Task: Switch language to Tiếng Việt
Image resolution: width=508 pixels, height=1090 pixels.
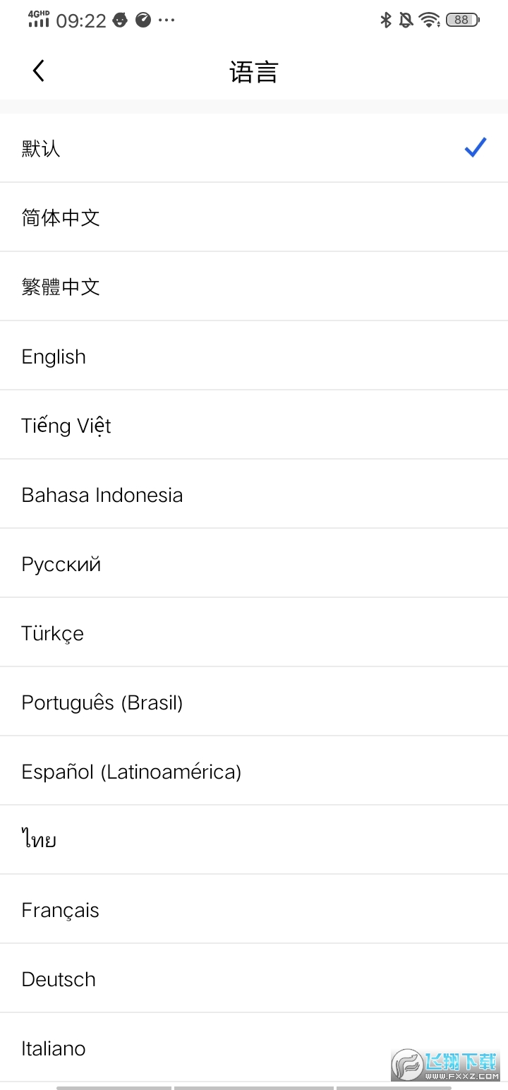Action: coord(66,426)
